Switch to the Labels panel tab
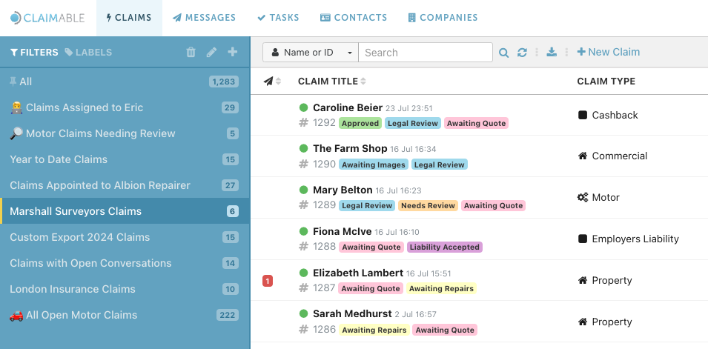Screen dimensions: 708x349 point(88,53)
